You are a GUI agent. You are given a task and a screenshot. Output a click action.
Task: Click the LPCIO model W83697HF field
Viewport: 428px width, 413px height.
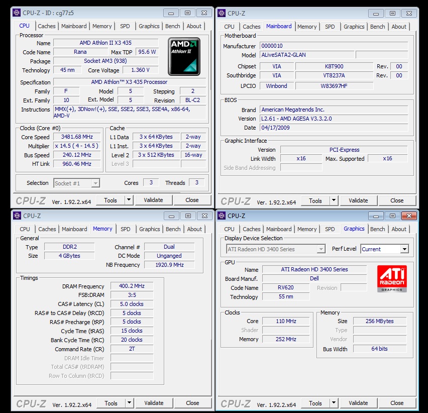(x=334, y=86)
